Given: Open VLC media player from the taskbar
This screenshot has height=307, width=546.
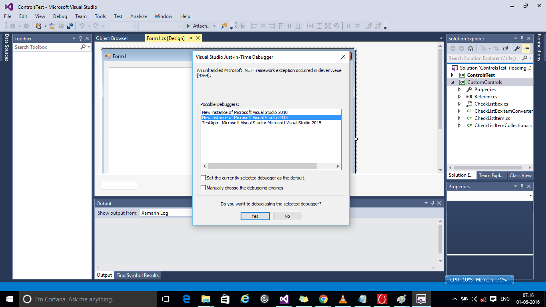Looking at the screenshot, I should coord(343,299).
